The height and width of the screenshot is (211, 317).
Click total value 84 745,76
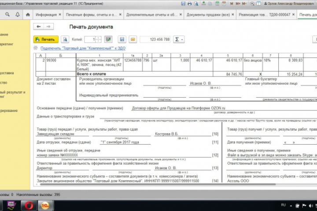(x=234, y=74)
